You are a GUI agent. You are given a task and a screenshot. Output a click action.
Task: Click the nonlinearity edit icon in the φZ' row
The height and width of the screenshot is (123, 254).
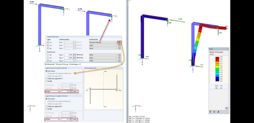(x=119, y=60)
